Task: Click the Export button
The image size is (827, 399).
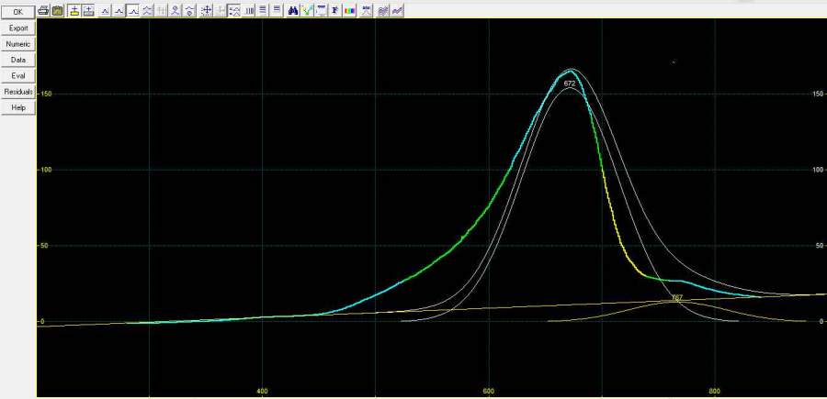Action: (18, 28)
